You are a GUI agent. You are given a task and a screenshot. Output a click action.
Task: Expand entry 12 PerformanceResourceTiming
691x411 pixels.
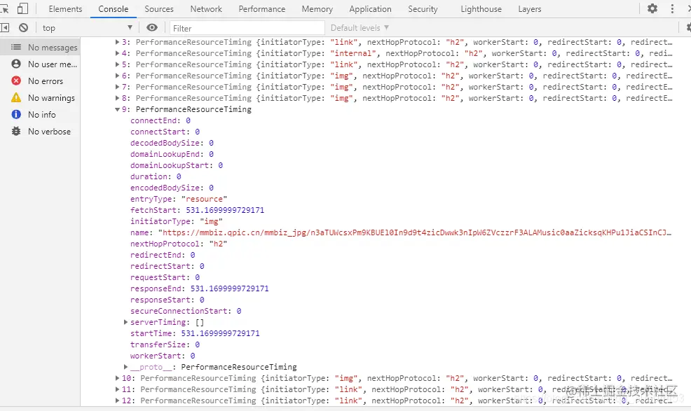(x=117, y=400)
